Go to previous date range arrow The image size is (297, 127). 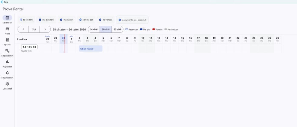23,29
